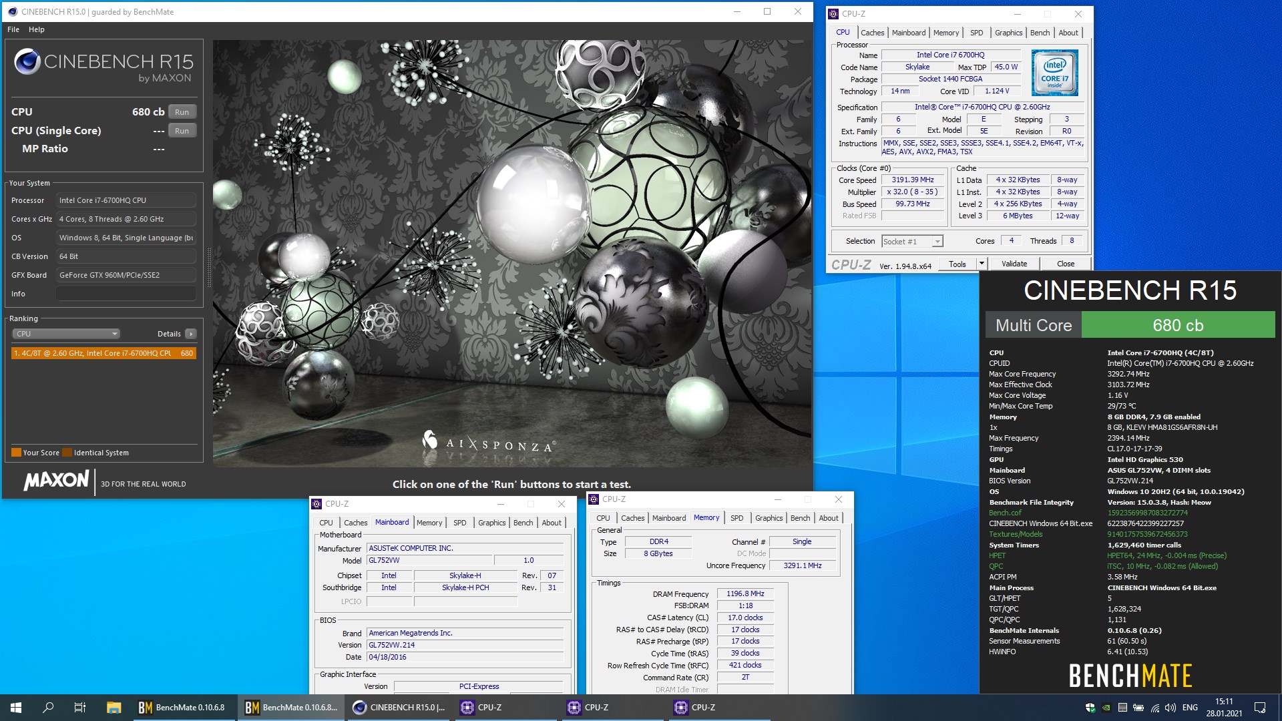Click the Cinebench title bar app icon
1282x721 pixels.
(12, 11)
